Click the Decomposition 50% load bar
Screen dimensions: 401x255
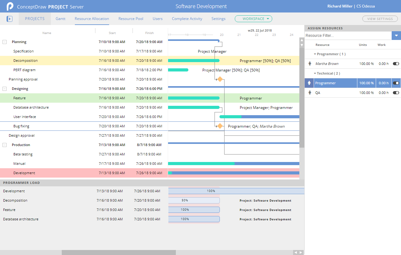click(x=194, y=200)
